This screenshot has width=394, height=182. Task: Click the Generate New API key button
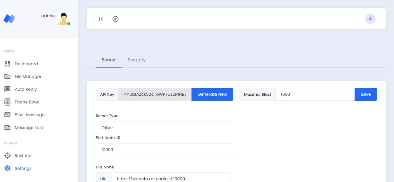point(212,94)
